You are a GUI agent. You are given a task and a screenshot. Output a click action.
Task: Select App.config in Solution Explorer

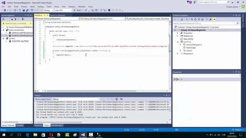coord(188,39)
